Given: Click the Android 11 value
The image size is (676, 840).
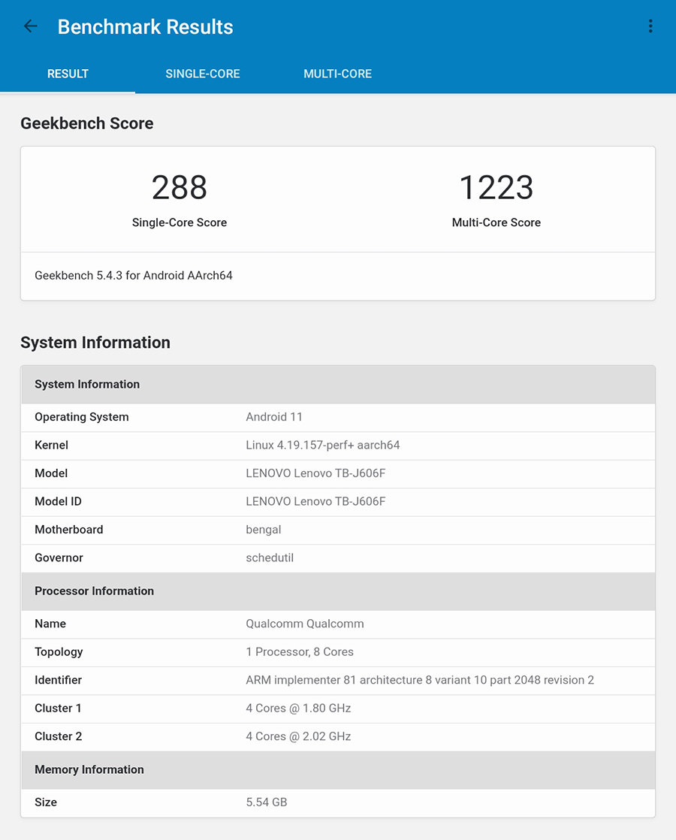Looking at the screenshot, I should tap(273, 417).
